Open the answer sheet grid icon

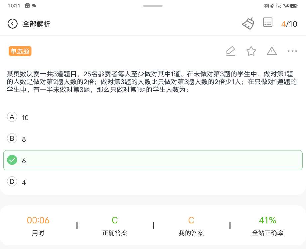click(268, 22)
